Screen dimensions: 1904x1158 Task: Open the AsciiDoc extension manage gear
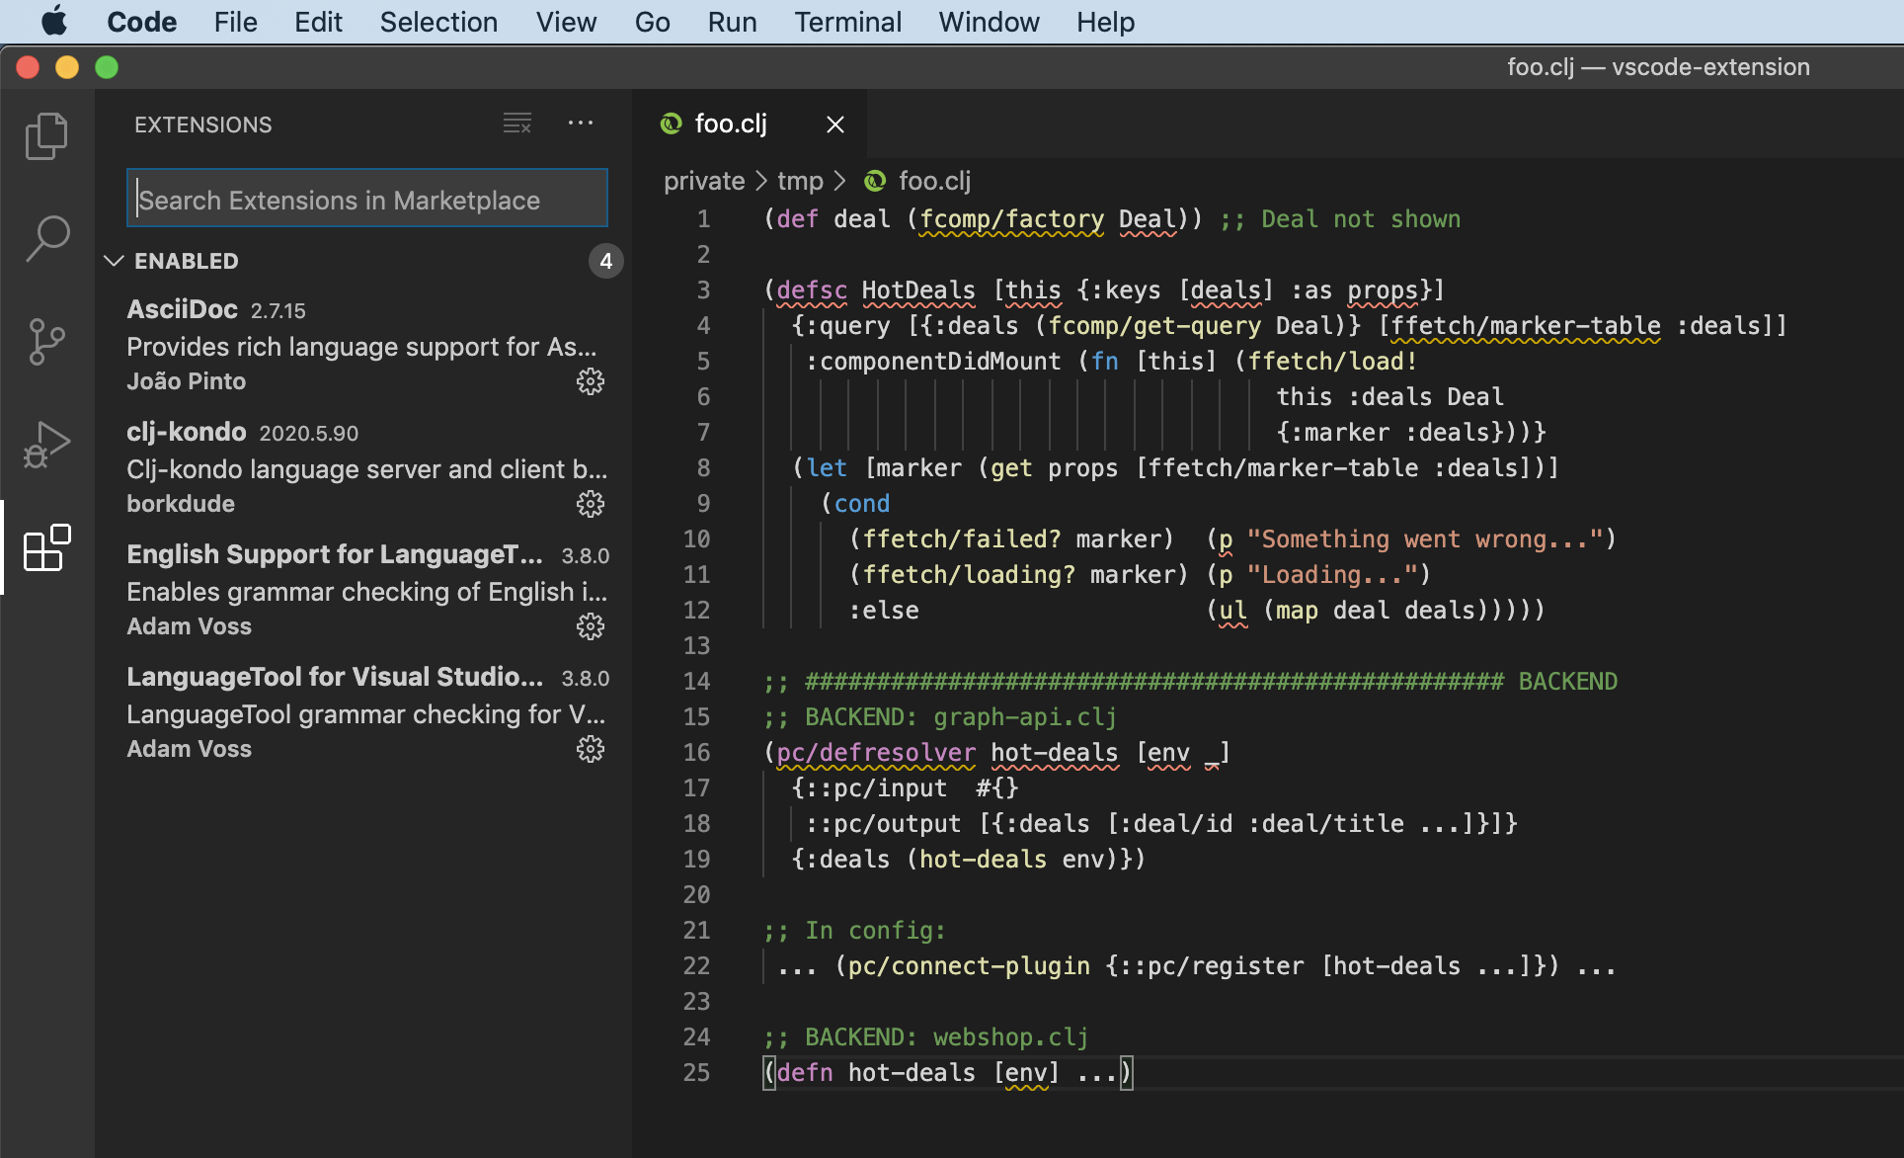coord(591,381)
